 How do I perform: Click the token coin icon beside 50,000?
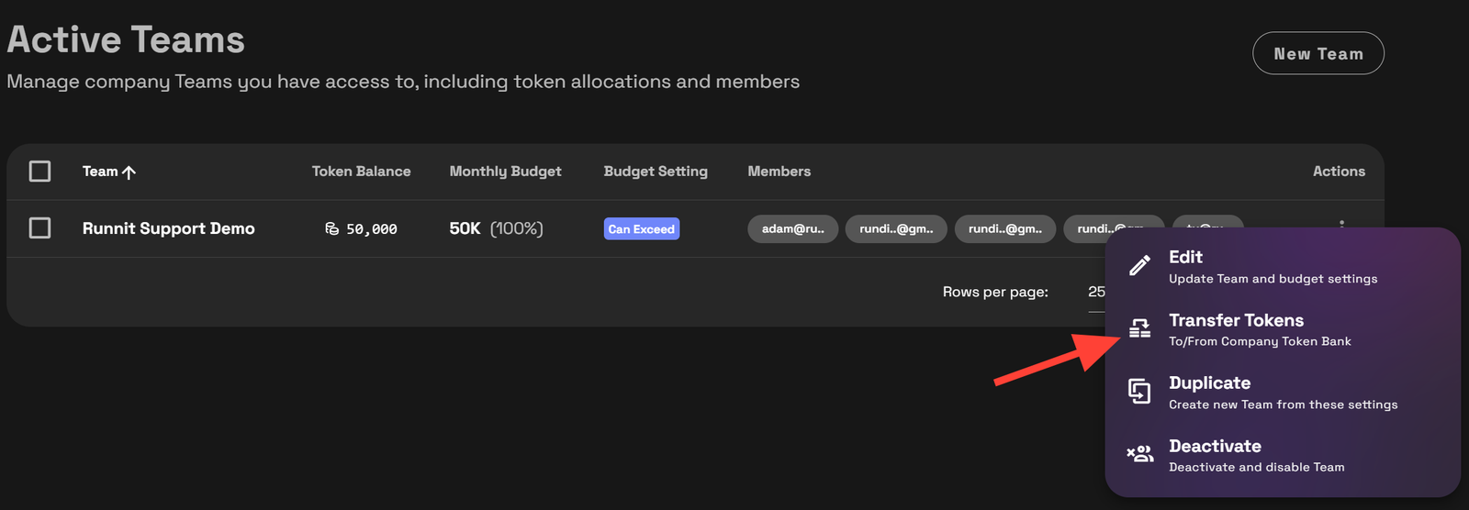[332, 228]
